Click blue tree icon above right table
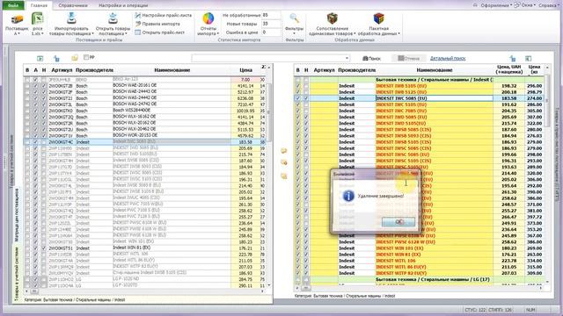The width and height of the screenshot is (563, 316). click(x=512, y=59)
